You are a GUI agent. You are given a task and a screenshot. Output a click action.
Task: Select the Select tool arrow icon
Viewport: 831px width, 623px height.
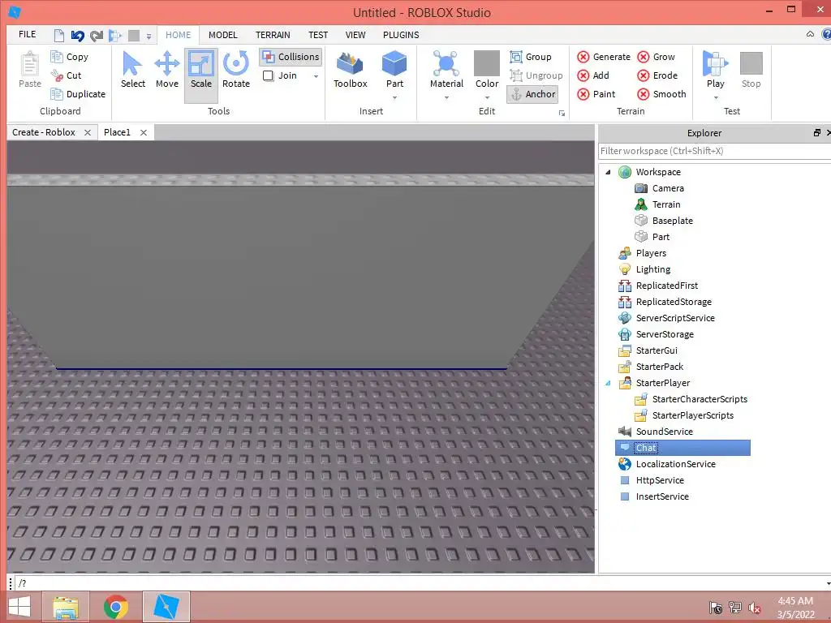(x=132, y=63)
